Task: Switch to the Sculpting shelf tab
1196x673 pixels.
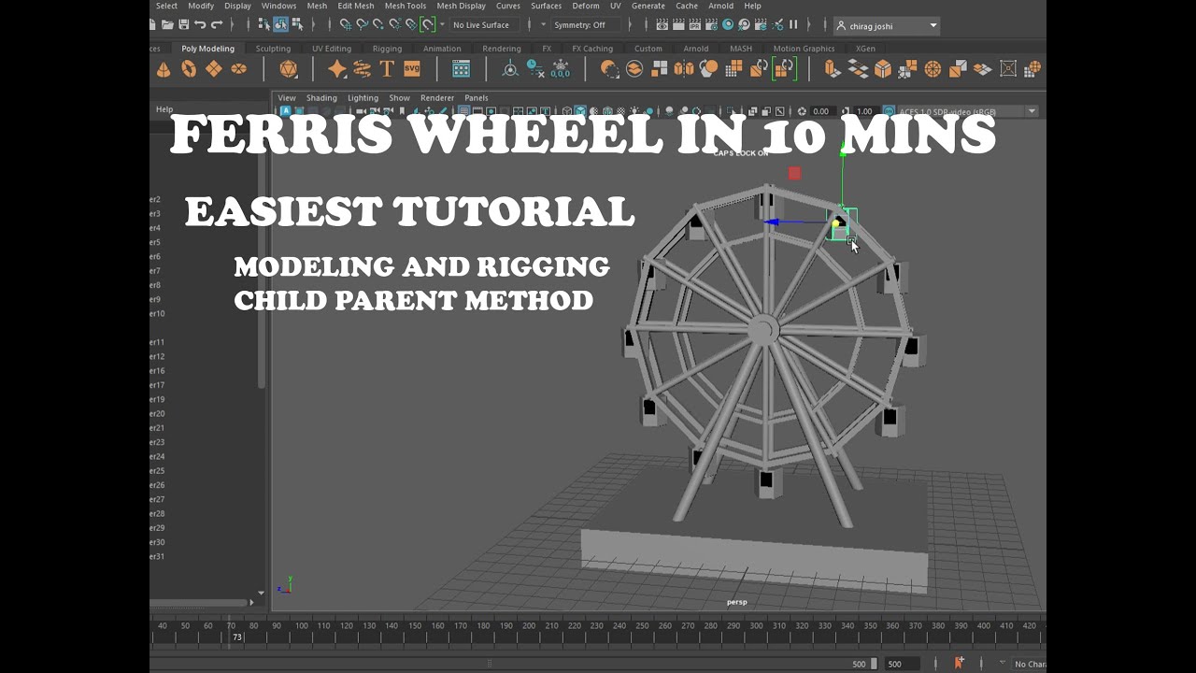Action: pyautogui.click(x=273, y=49)
